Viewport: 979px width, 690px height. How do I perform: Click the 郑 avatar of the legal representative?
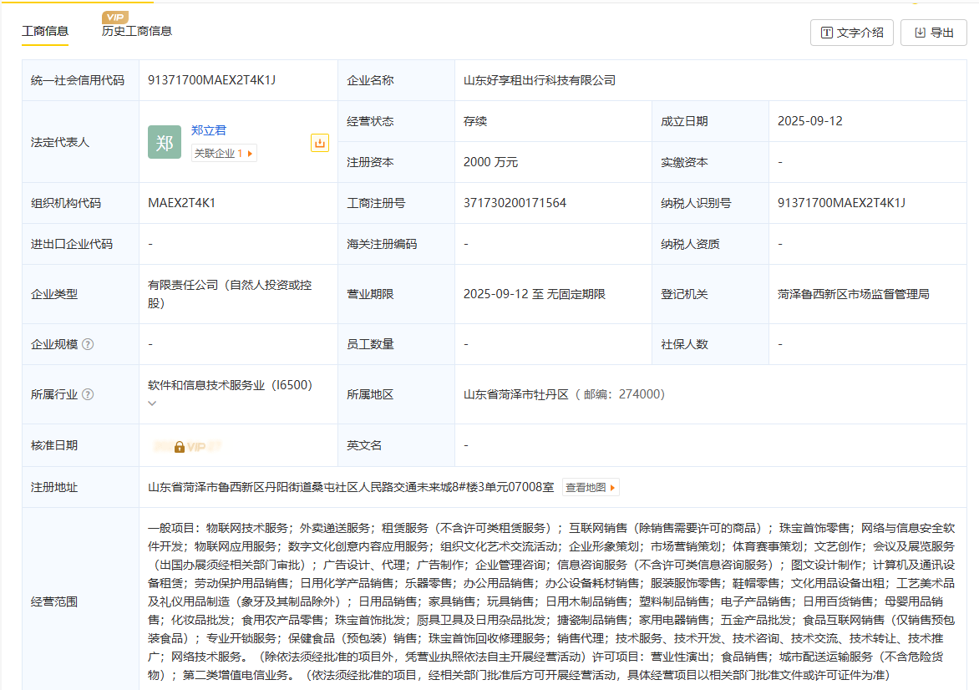165,142
